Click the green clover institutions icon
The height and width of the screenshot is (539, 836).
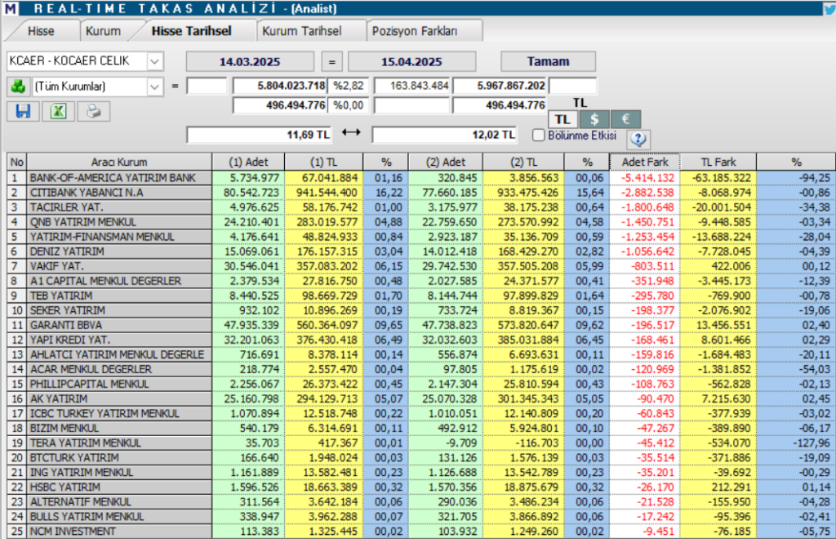[18, 87]
